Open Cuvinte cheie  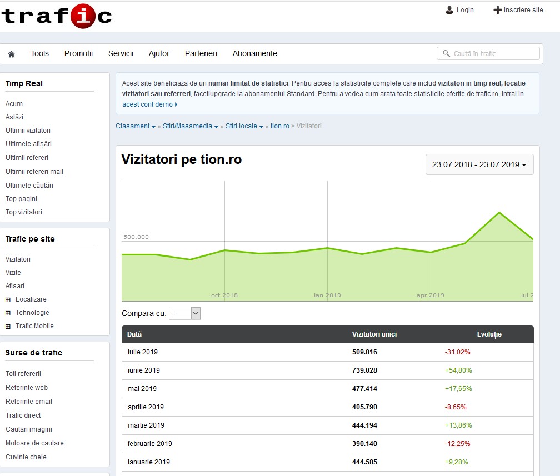pos(26,457)
